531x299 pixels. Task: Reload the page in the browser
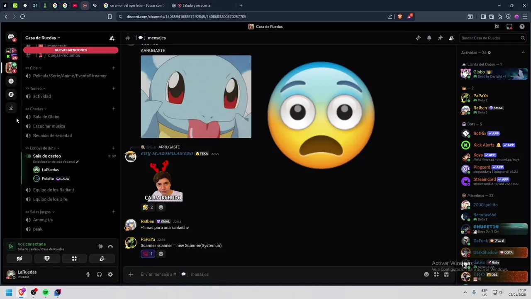(22, 17)
